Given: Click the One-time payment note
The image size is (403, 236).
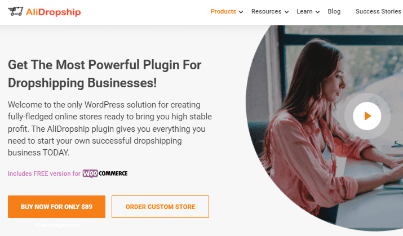Looking at the screenshot, I should click(x=57, y=225).
